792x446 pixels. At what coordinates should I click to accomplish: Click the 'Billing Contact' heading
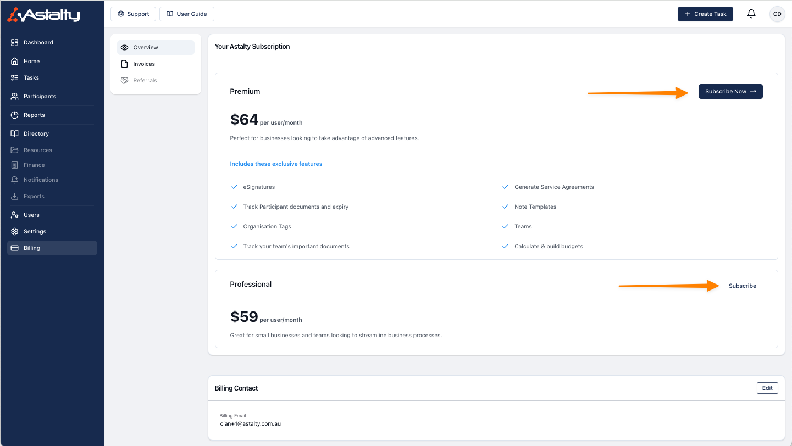236,388
